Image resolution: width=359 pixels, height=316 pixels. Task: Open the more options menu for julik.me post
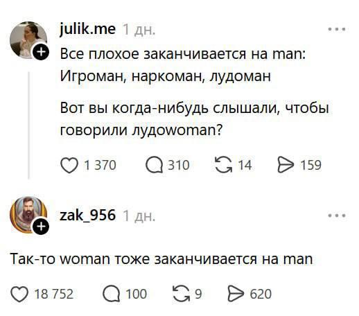tap(337, 29)
